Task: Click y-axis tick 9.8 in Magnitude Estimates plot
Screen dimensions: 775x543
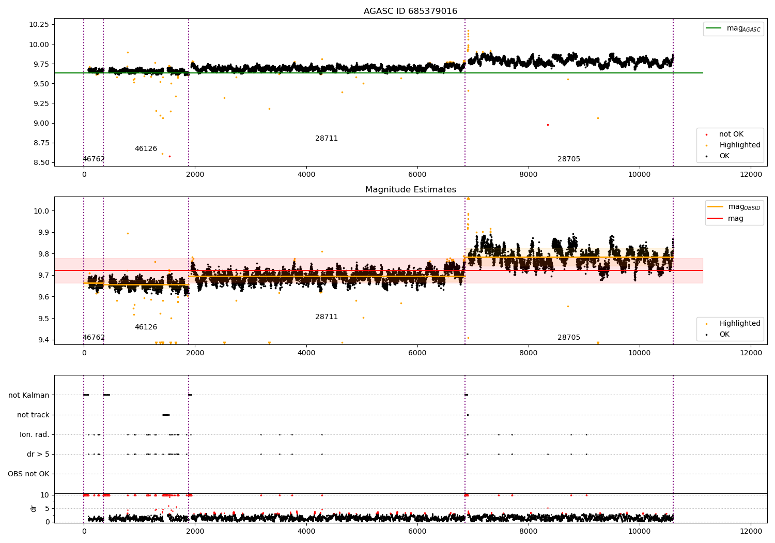Action: point(43,254)
